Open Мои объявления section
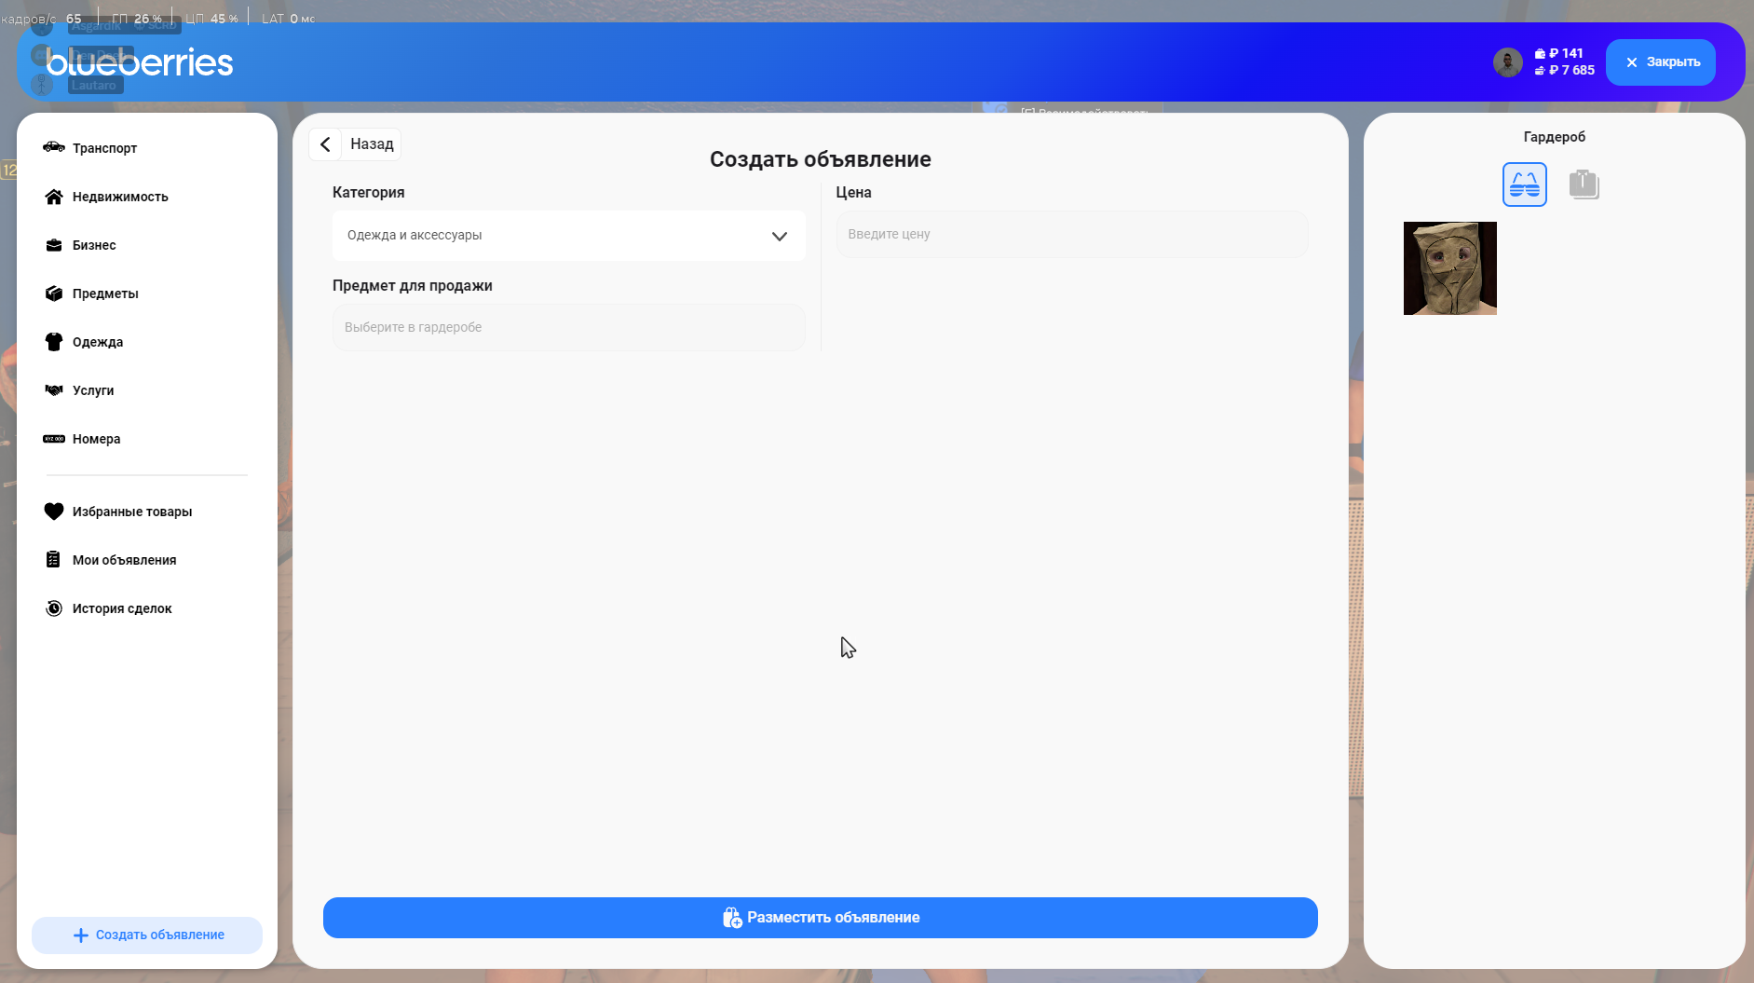 pos(124,560)
